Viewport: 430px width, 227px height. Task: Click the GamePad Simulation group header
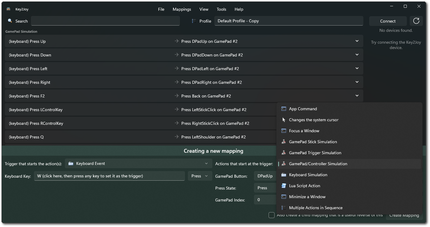pos(21,31)
